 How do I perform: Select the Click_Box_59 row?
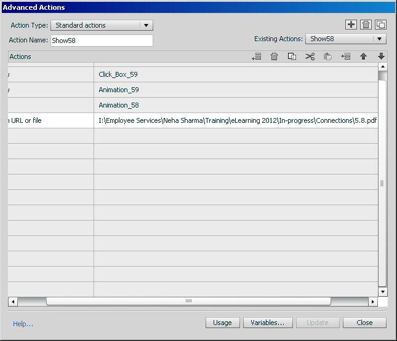click(x=193, y=74)
